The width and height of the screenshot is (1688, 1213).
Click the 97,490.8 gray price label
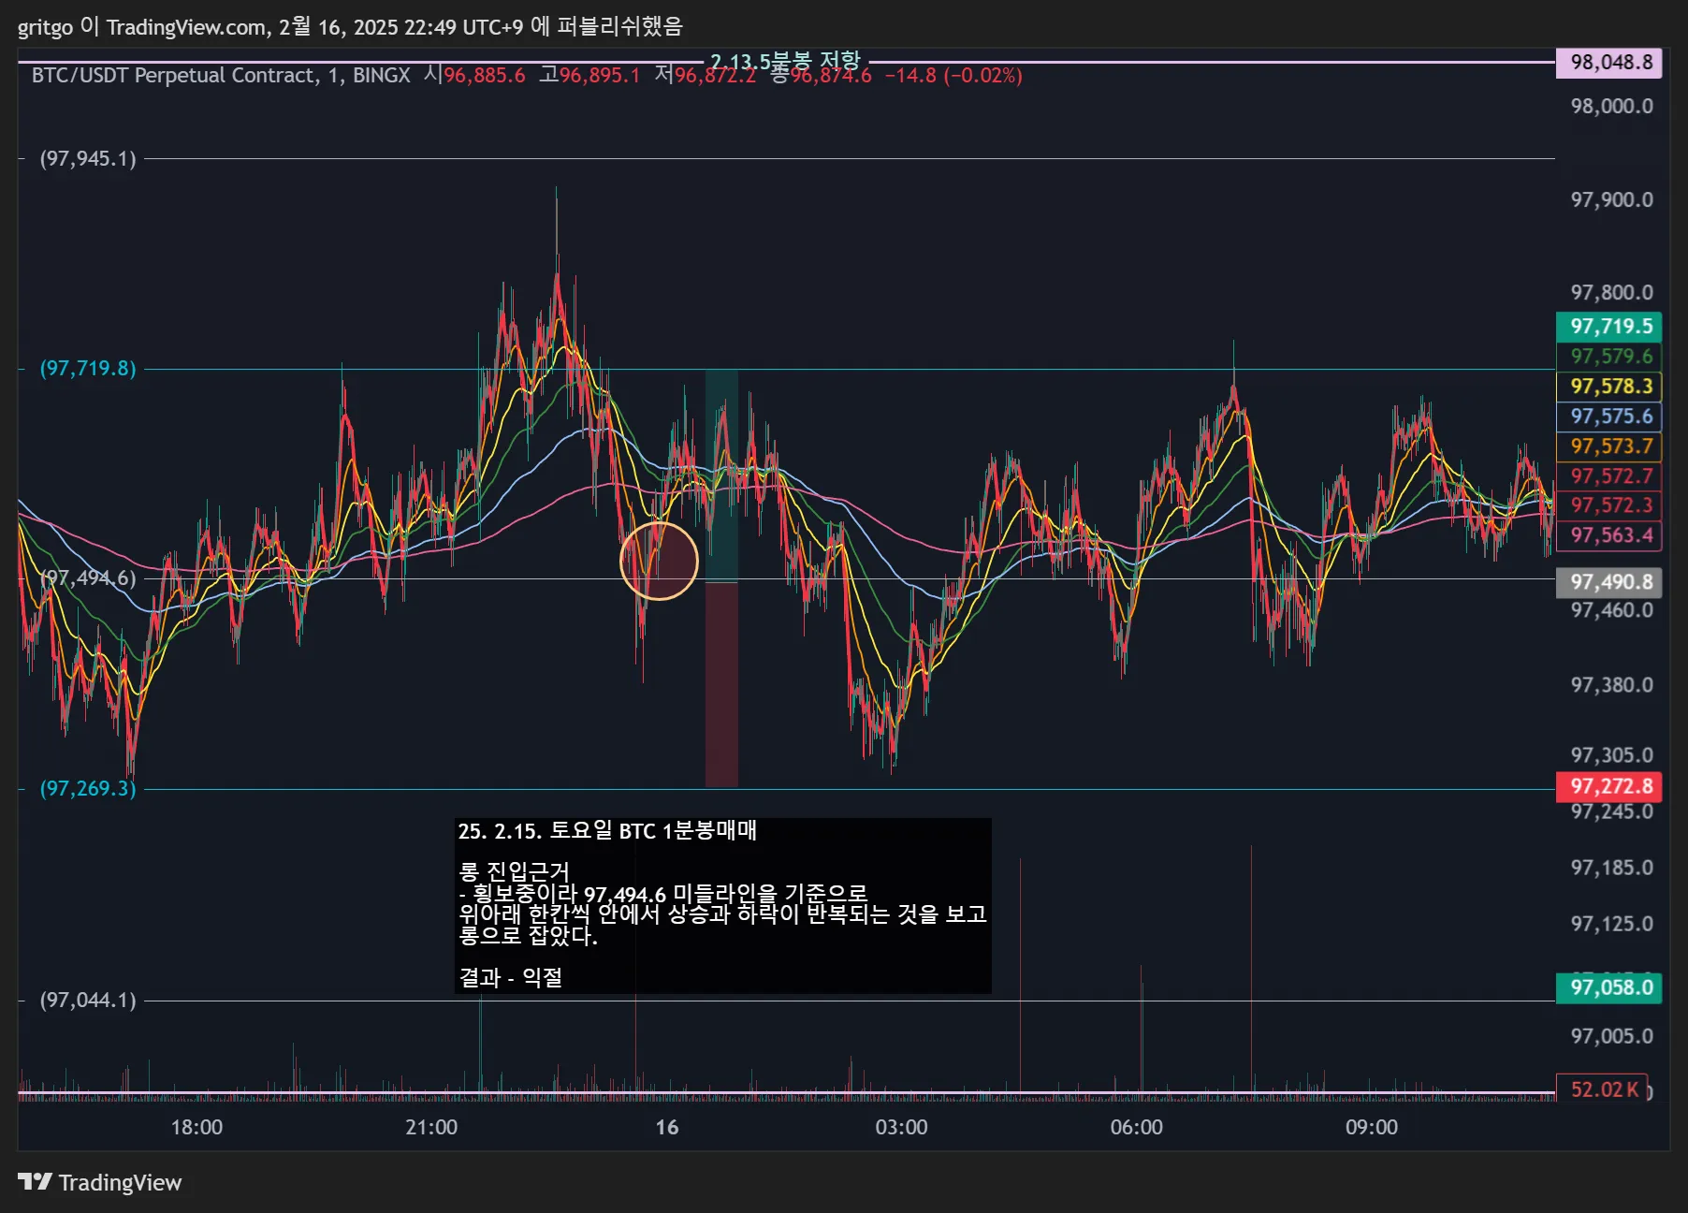tap(1609, 582)
